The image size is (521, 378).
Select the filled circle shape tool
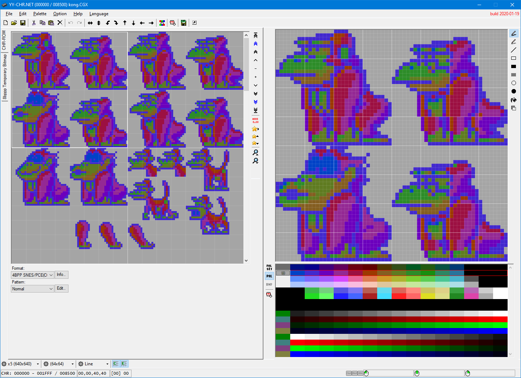514,91
